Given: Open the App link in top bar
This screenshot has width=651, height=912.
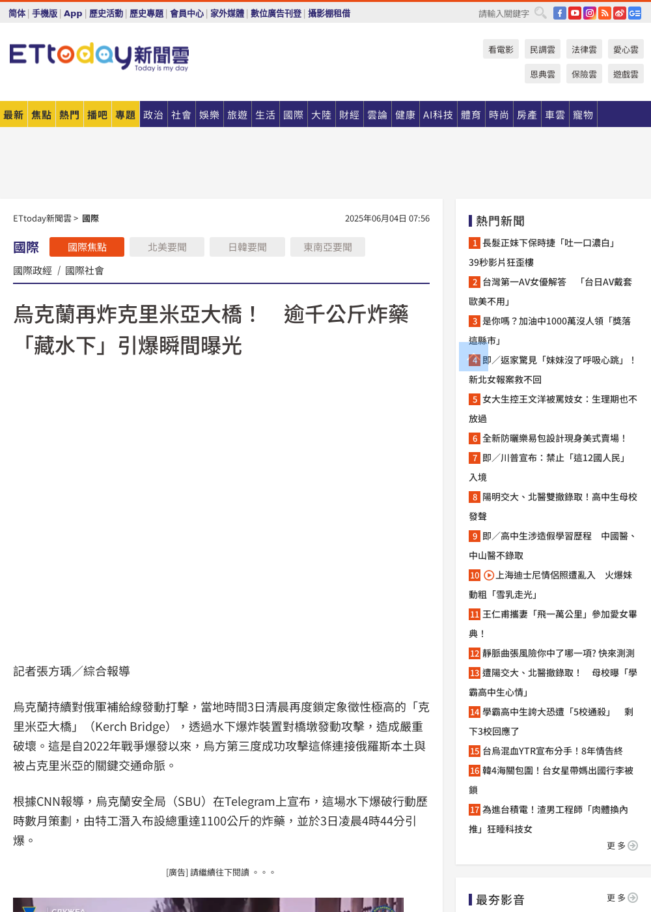Looking at the screenshot, I should [x=73, y=13].
